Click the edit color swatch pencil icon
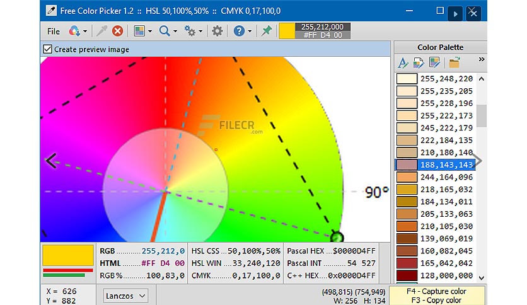The width and height of the screenshot is (527, 305). pyautogui.click(x=434, y=62)
